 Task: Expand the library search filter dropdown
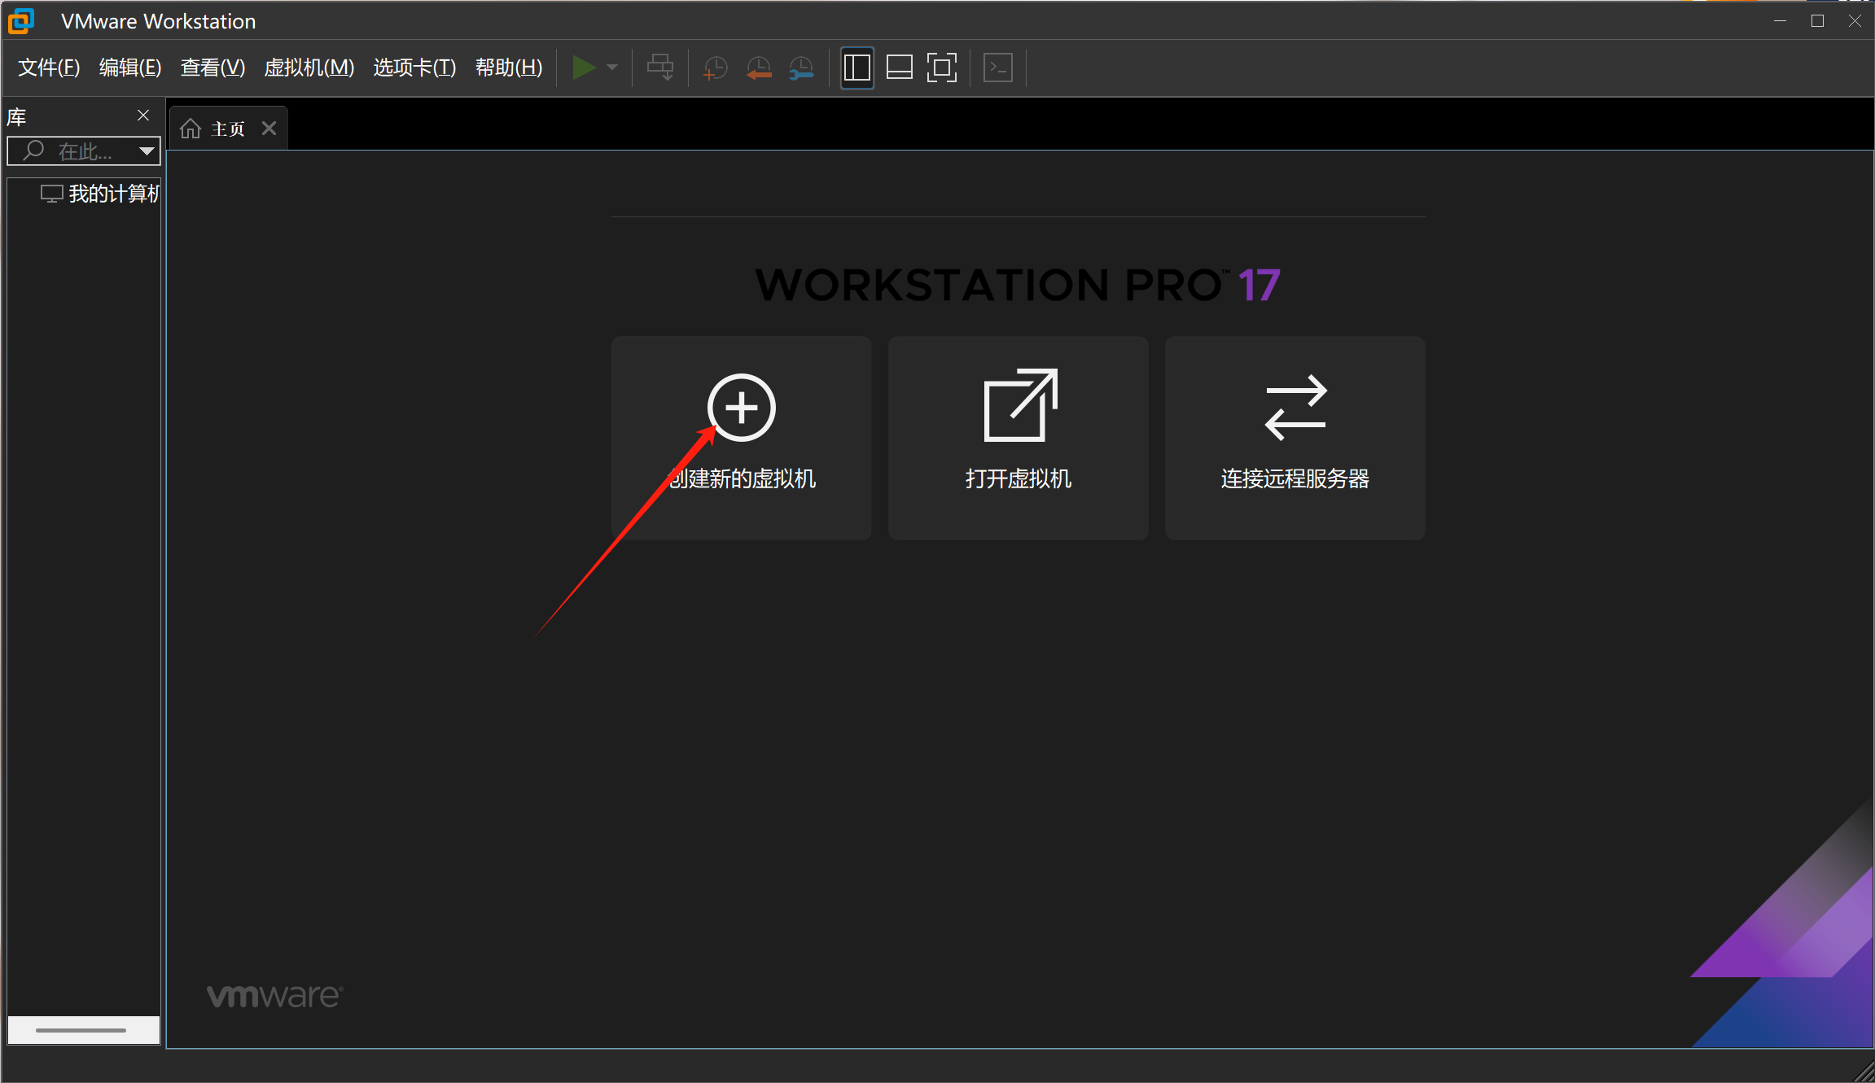[147, 151]
